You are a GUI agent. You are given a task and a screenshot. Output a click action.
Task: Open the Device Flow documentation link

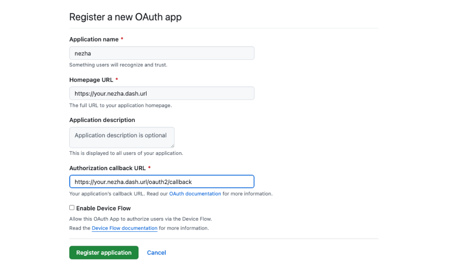pos(124,228)
